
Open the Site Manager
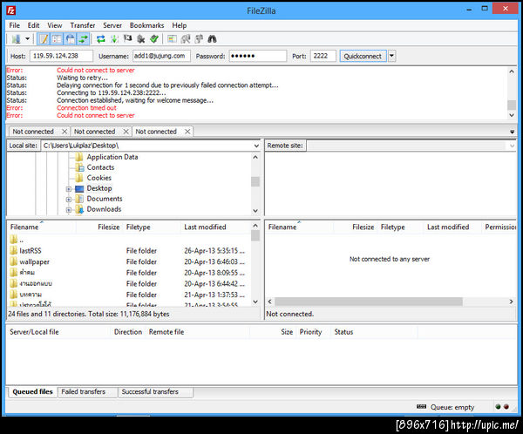(16, 39)
